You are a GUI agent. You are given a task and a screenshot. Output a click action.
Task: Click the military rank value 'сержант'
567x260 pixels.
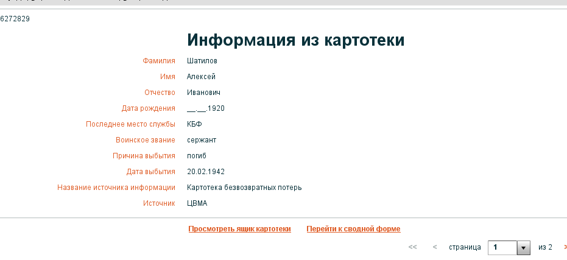(202, 140)
